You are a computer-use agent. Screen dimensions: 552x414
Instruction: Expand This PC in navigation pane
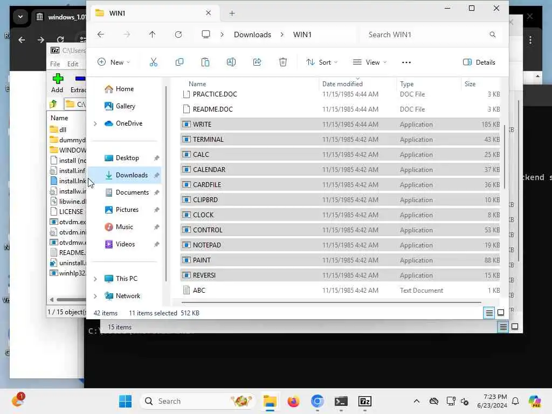95,279
